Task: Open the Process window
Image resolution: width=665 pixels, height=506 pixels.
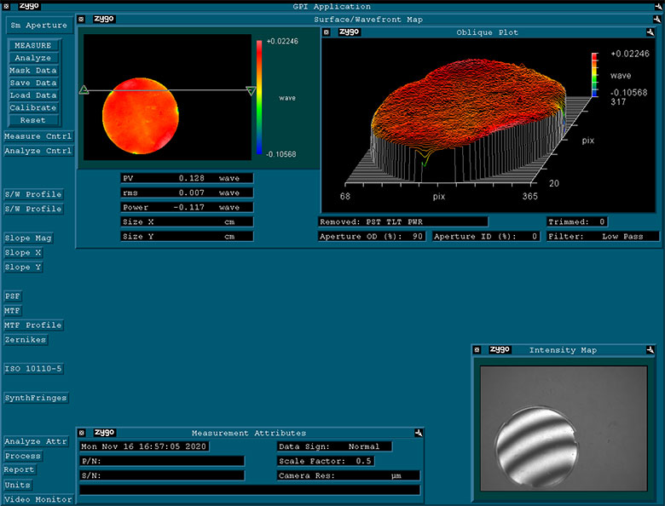Action: pos(23,456)
